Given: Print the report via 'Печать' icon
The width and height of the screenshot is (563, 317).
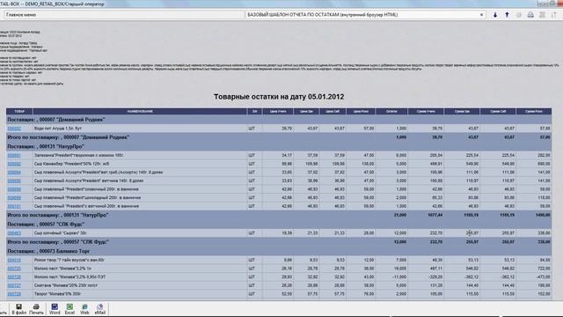Looking at the screenshot, I should 36,309.
